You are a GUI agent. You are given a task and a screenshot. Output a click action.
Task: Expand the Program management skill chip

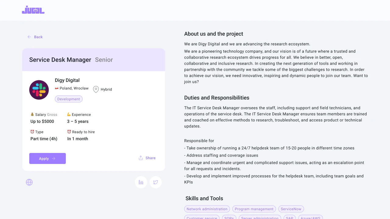254,209
